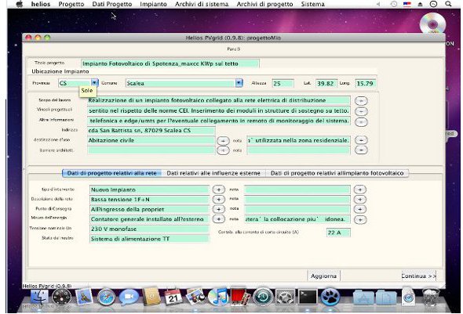
Task: Open the helios application menu
Action: (41, 4)
